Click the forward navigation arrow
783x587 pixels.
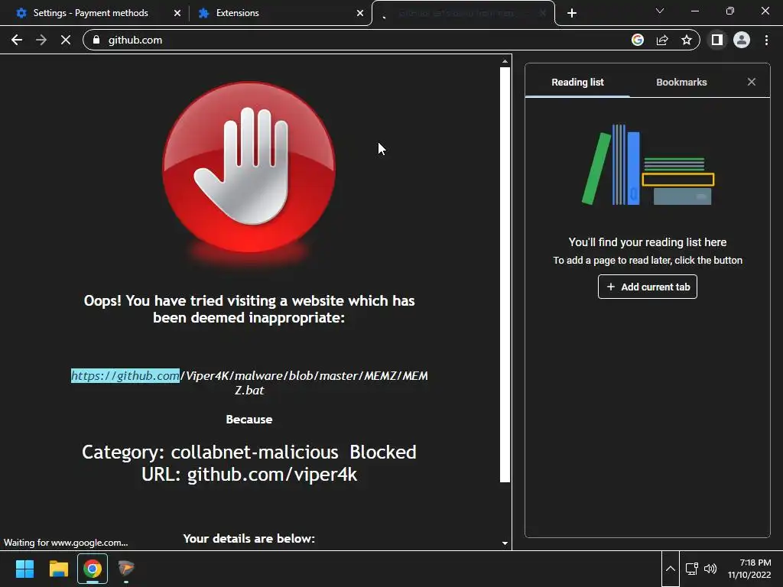click(x=41, y=40)
